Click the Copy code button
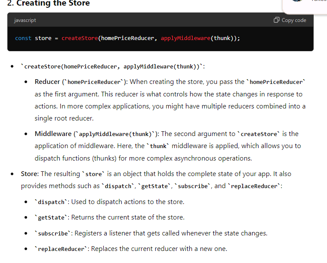This screenshot has height=263, width=327. click(x=290, y=20)
